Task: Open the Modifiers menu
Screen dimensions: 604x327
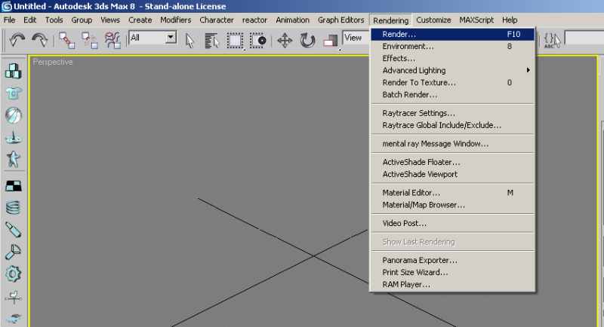Action: tap(176, 20)
